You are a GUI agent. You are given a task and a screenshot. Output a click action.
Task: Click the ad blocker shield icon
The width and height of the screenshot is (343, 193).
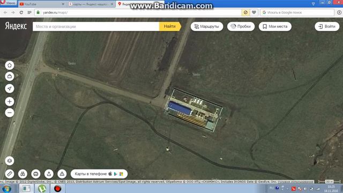[x=245, y=12]
